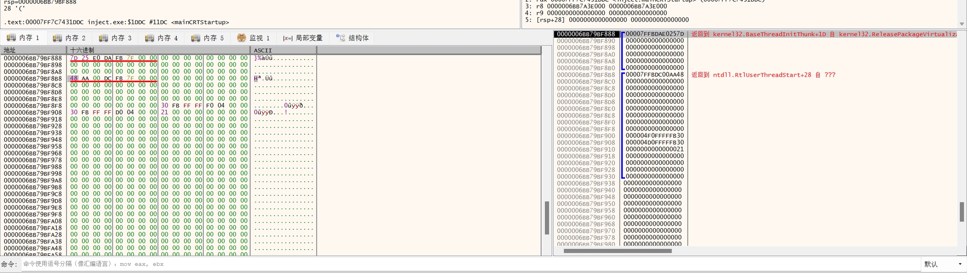Click the 十六进制 column header

pyautogui.click(x=159, y=50)
